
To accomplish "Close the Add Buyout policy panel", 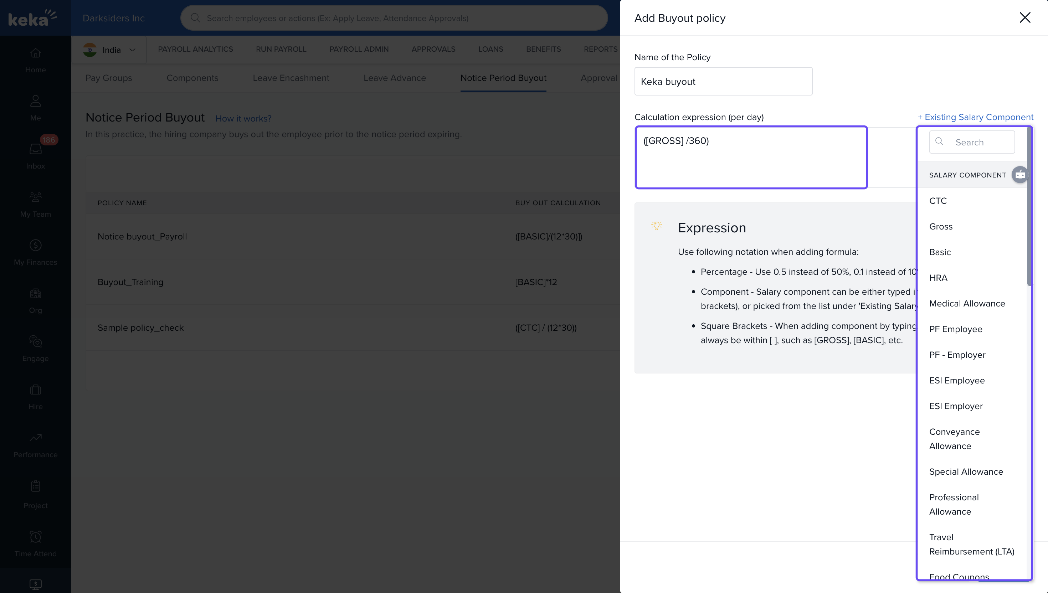I will 1024,17.
